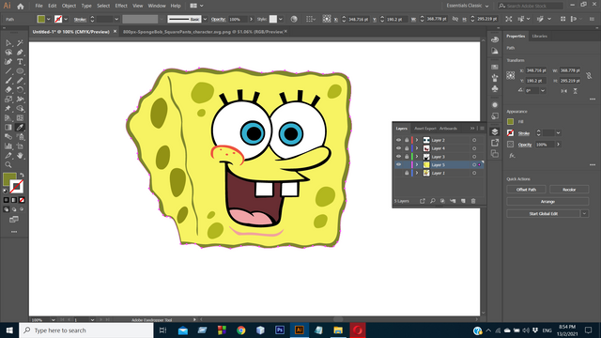The width and height of the screenshot is (601, 338).
Task: Click Create New Layer icon in Layers panel
Action: pyautogui.click(x=463, y=201)
